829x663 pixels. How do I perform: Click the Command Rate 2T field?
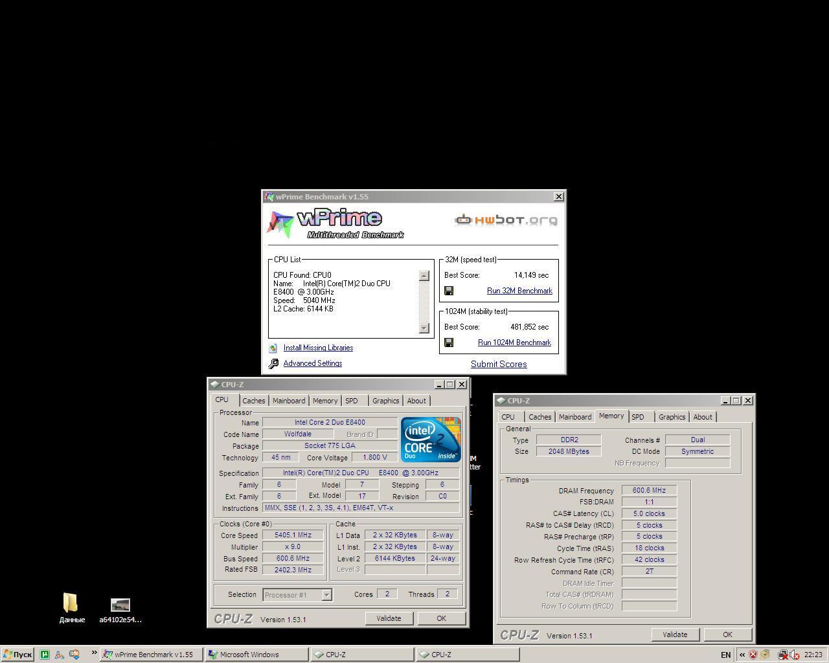649,571
